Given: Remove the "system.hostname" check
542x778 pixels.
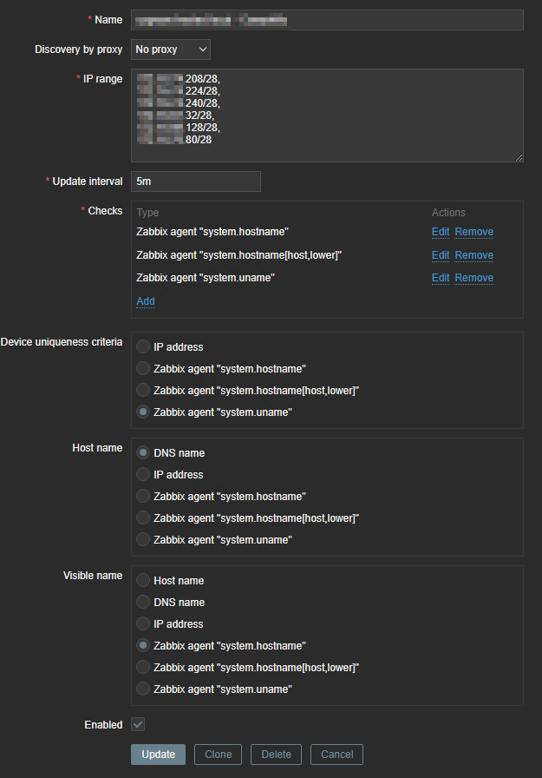Looking at the screenshot, I should 474,232.
